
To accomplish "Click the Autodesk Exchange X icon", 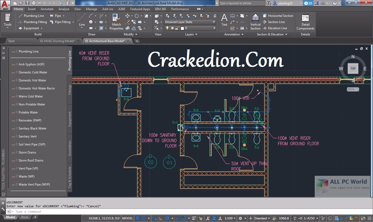I will coord(317,3).
